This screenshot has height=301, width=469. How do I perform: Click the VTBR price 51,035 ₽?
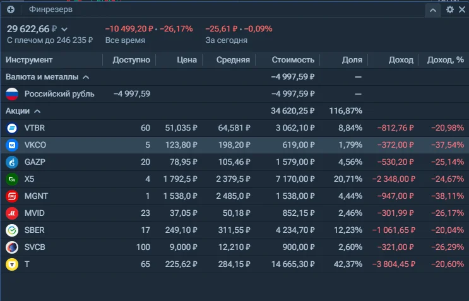pos(181,128)
